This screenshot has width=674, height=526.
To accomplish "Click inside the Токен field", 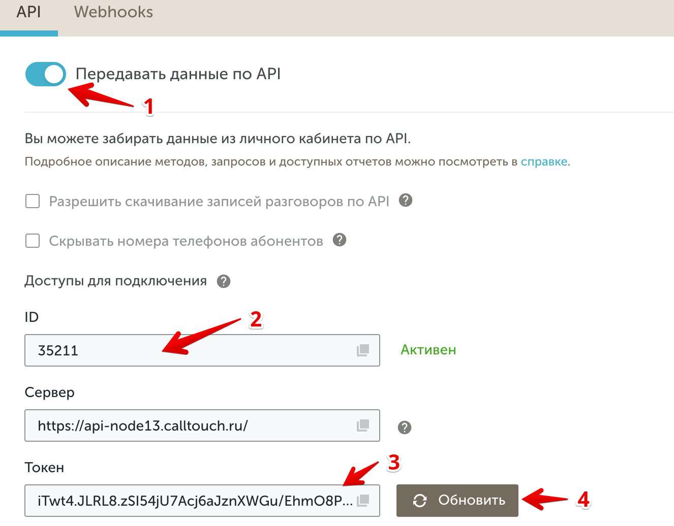I will 202,501.
